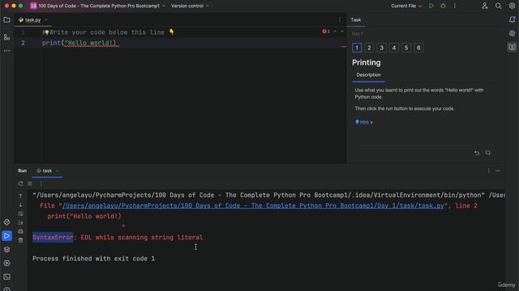Expand the Hint disclosure in Task panel

[x=364, y=122]
